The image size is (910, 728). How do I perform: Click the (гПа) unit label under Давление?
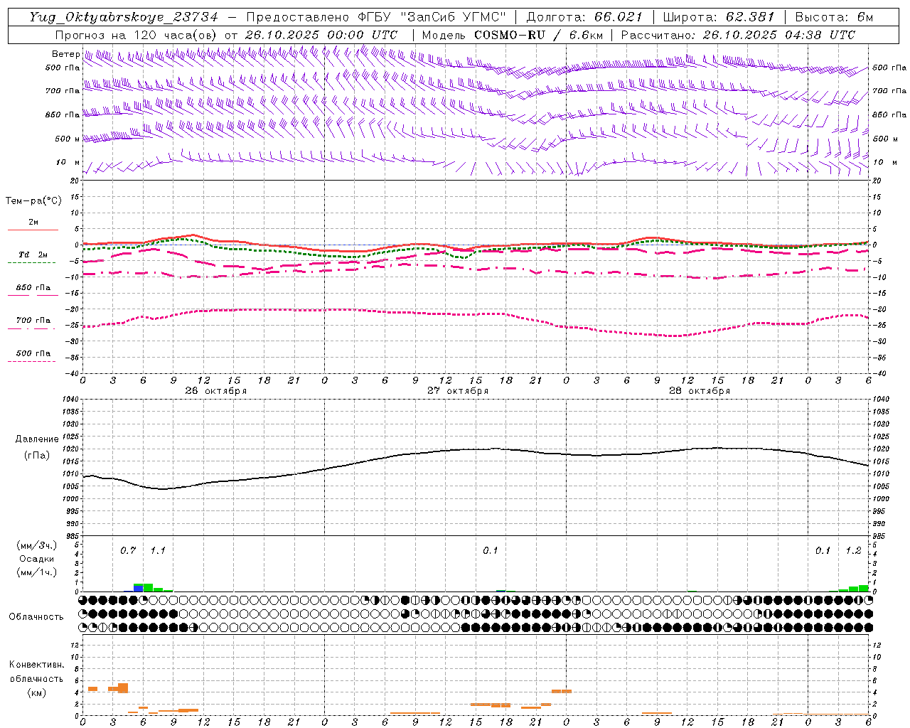[x=36, y=455]
